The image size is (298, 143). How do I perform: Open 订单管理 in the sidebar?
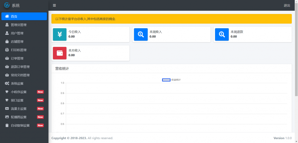click(x=24, y=58)
